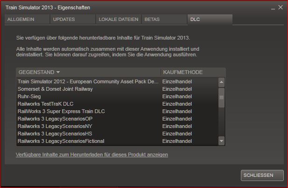This screenshot has height=188, width=288.
Task: Switch to the ALLGEMEIN tab
Action: pos(27,20)
